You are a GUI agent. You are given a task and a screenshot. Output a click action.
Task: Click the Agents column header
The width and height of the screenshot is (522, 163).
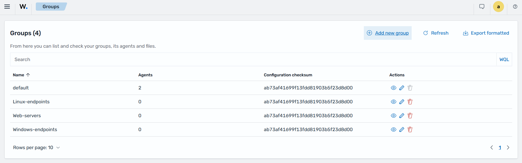(x=145, y=75)
